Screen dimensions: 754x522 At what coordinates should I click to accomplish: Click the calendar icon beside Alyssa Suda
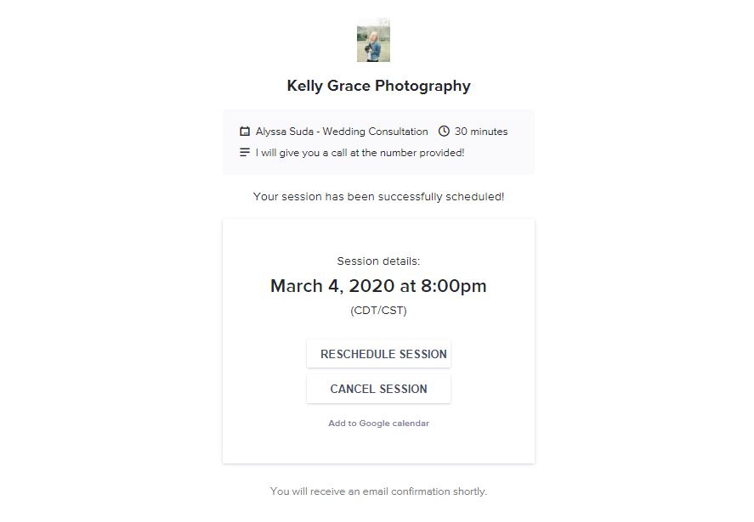click(x=245, y=131)
